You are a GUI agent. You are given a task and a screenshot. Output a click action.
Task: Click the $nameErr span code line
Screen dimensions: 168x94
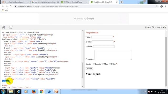30,44
